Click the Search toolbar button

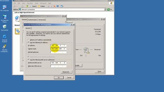click(x=33, y=6)
